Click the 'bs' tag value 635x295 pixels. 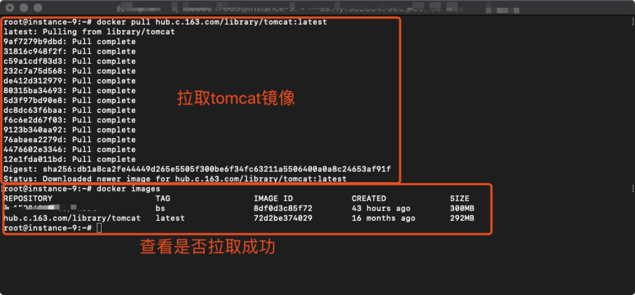pos(160,208)
